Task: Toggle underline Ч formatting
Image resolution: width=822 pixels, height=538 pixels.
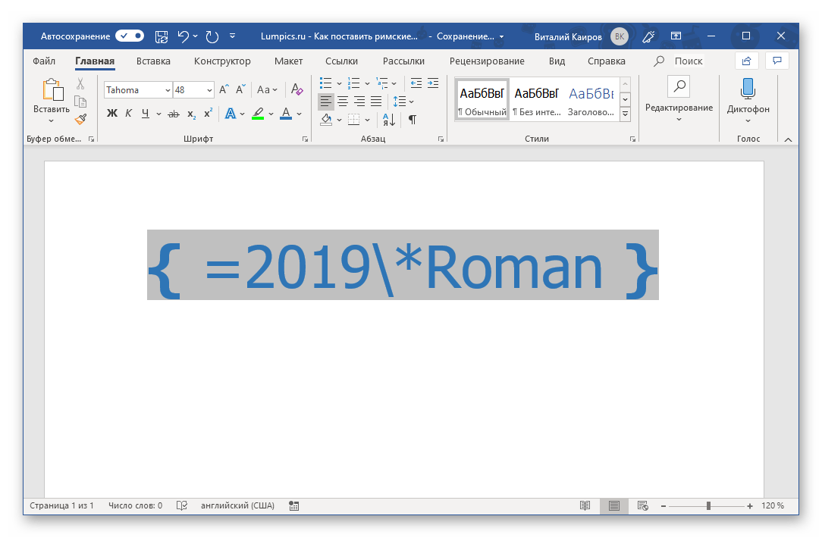Action: pyautogui.click(x=145, y=113)
